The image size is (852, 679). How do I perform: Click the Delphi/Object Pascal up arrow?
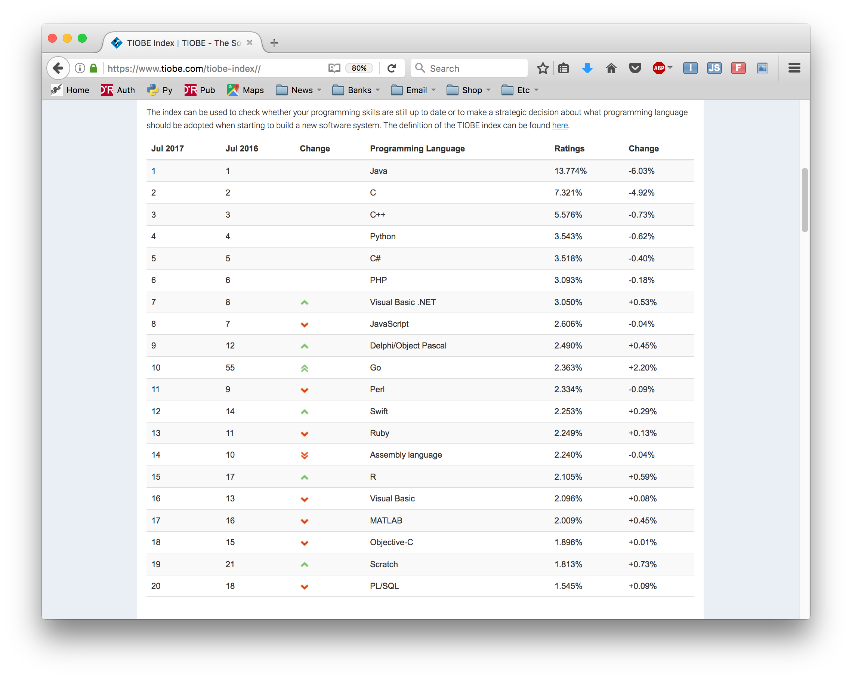[304, 347]
